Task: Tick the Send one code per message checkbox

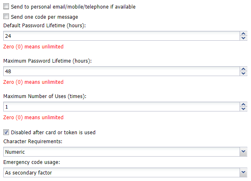Action: pos(6,17)
